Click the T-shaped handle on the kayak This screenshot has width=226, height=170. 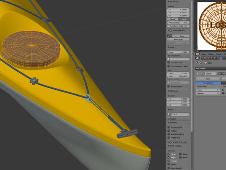pos(127,134)
